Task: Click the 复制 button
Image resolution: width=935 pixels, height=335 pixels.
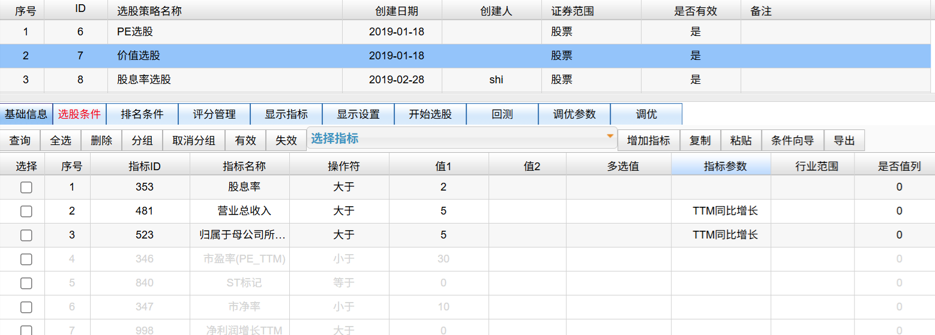Action: pyautogui.click(x=700, y=140)
